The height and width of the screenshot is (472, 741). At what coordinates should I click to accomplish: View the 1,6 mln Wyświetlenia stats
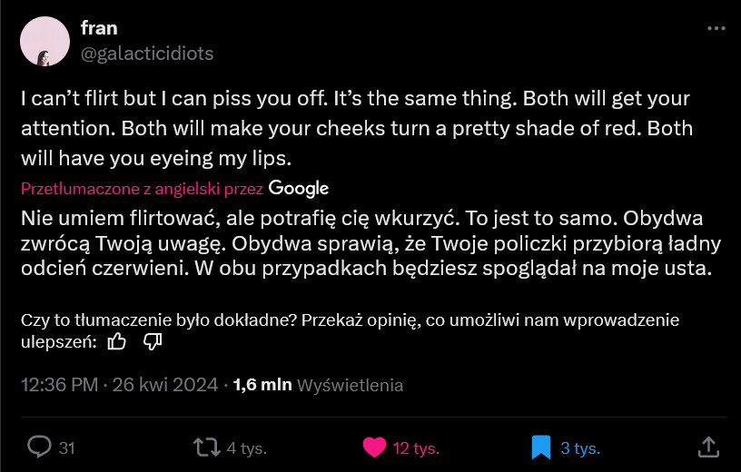pyautogui.click(x=318, y=385)
